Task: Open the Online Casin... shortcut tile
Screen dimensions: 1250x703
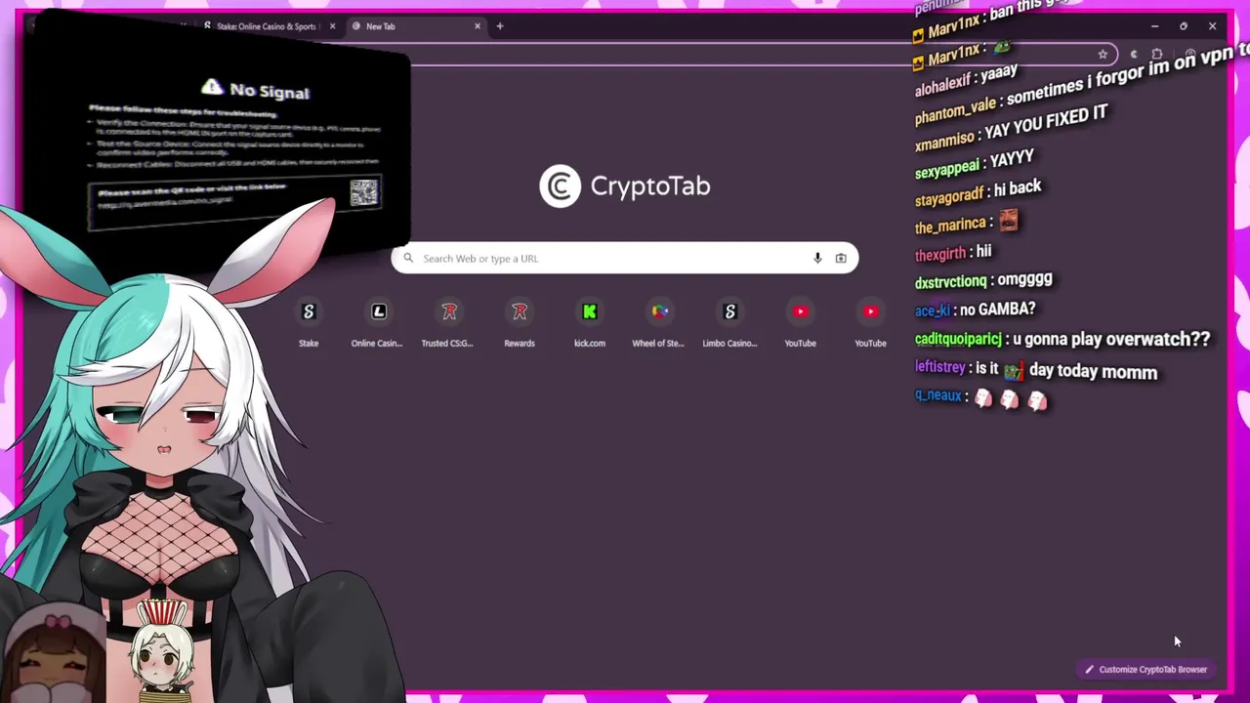Action: pyautogui.click(x=379, y=322)
